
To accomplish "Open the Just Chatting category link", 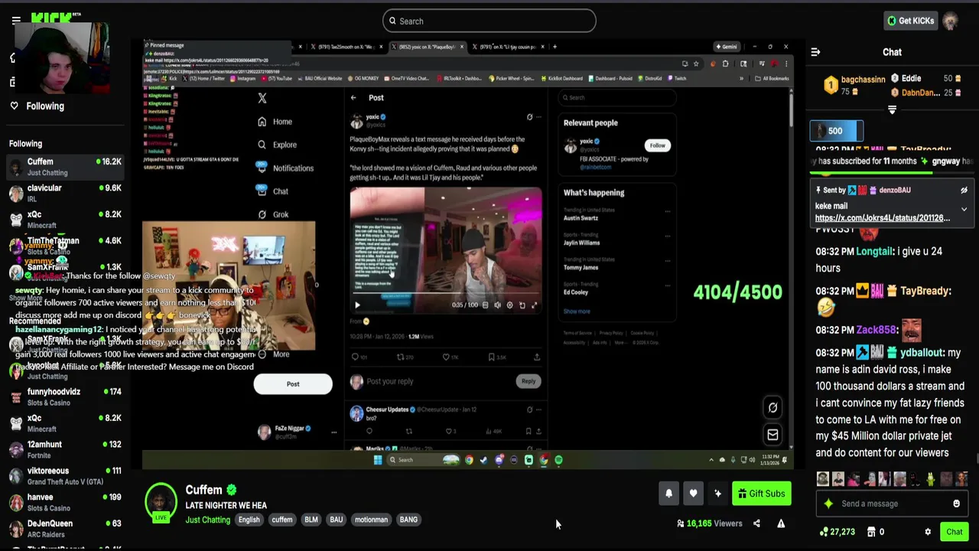I will pos(207,520).
